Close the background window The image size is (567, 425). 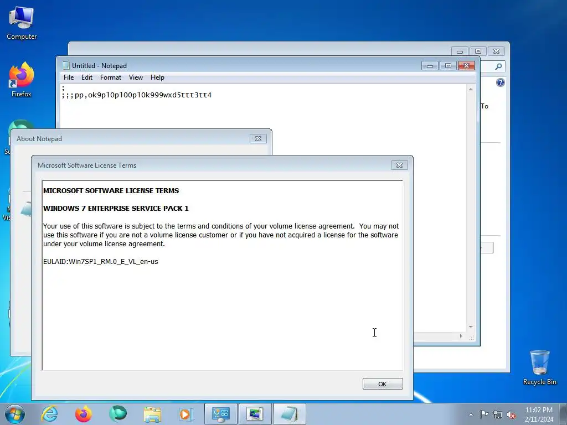coord(497,51)
